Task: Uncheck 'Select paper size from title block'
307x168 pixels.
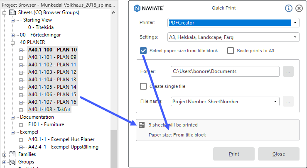Action: (143, 51)
